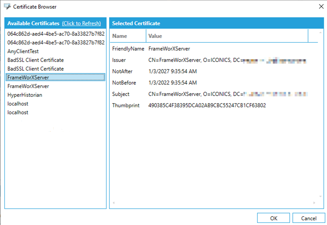Click the Certificate Browser title bar icon
Viewport: 327px width, 225px height.
pyautogui.click(x=7, y=6)
